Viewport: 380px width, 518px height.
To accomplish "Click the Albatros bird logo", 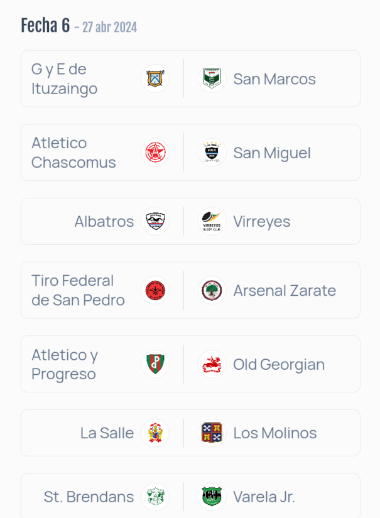I will pos(155,221).
